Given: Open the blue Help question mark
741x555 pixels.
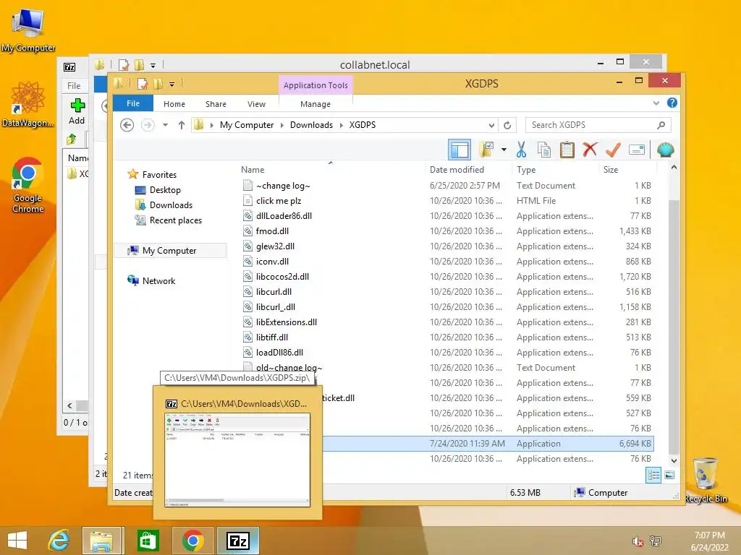Looking at the screenshot, I should point(672,103).
